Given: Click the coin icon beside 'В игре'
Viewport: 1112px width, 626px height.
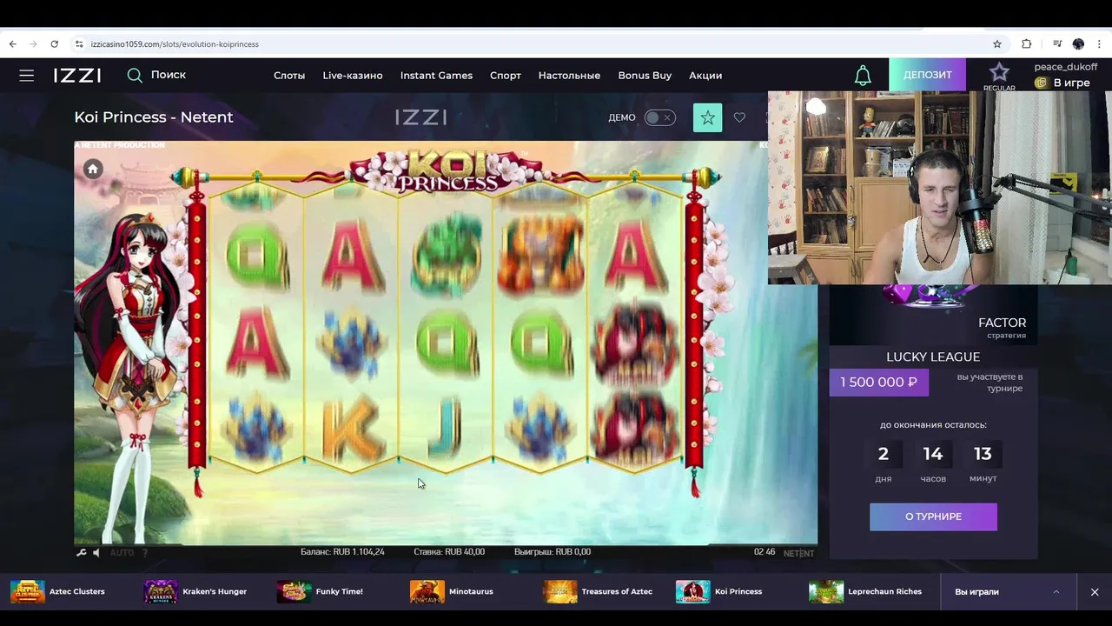Looking at the screenshot, I should pyautogui.click(x=1041, y=83).
